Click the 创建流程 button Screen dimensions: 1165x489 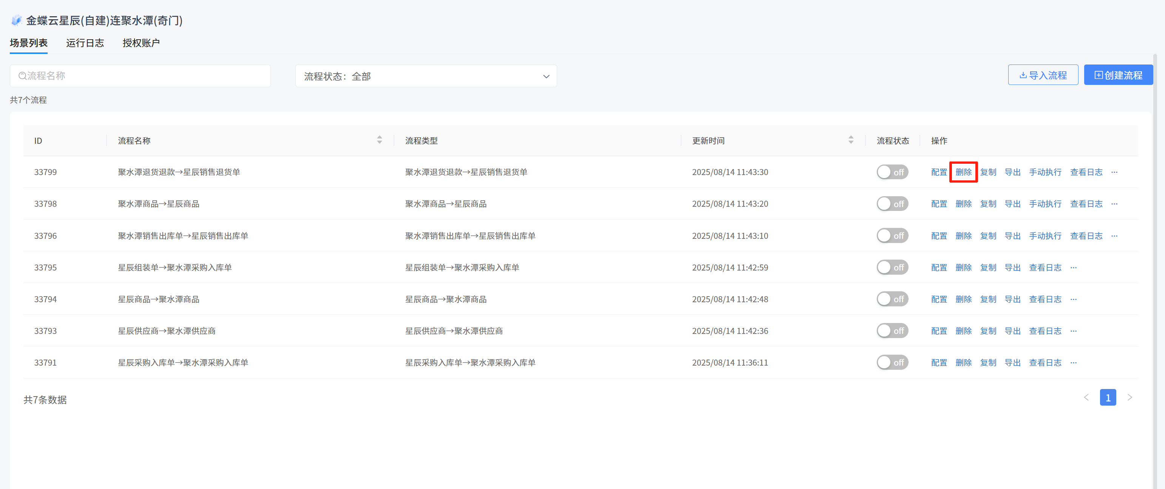pos(1118,75)
